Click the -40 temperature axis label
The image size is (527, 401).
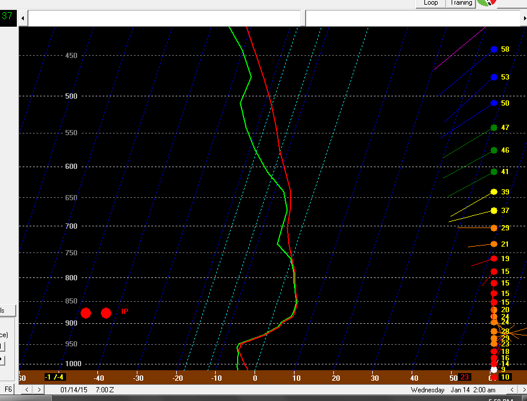click(99, 378)
